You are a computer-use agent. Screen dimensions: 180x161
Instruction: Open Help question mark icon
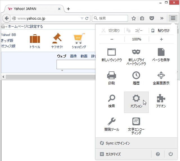pos(158,154)
